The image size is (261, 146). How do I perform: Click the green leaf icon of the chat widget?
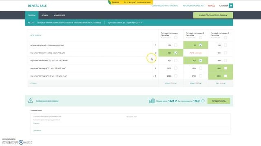point(109,2)
